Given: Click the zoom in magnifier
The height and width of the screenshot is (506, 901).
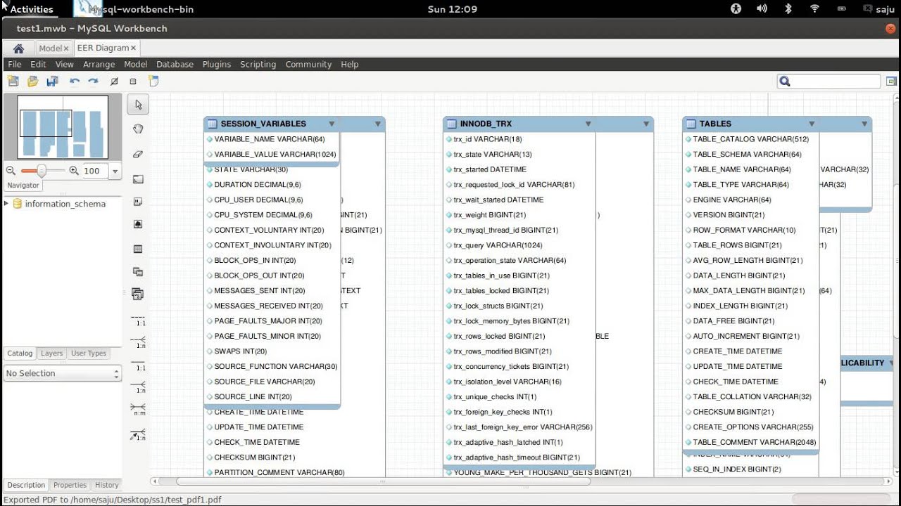Looking at the screenshot, I should (x=74, y=171).
